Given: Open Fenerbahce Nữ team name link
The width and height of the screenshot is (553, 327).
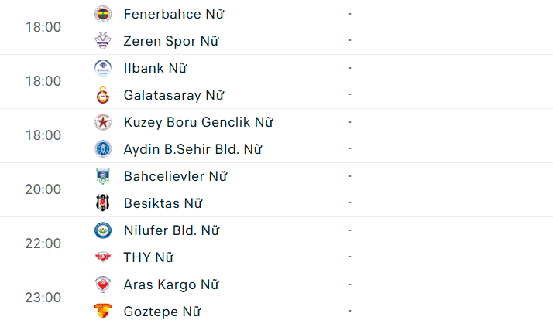Looking at the screenshot, I should [x=174, y=14].
